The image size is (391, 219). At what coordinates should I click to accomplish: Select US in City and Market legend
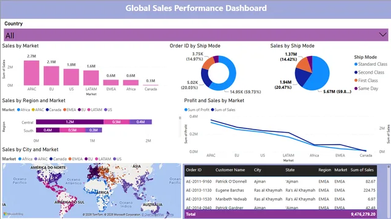[x=117, y=159]
